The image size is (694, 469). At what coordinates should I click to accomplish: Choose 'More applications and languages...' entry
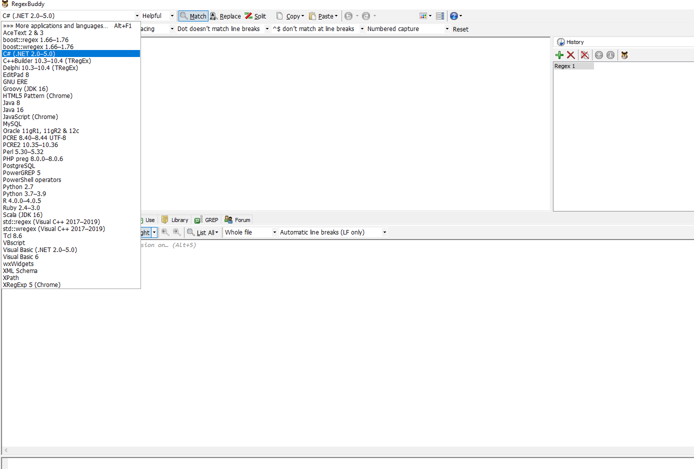(71, 26)
